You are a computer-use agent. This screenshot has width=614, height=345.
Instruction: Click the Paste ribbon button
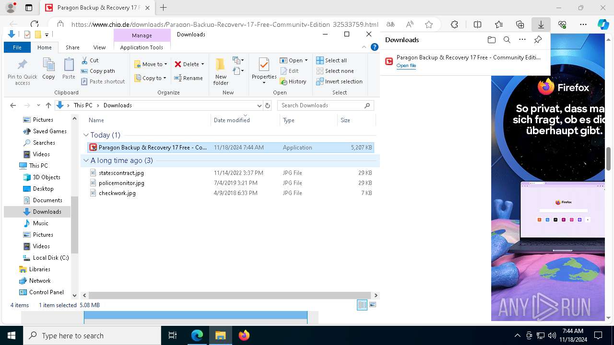69,69
